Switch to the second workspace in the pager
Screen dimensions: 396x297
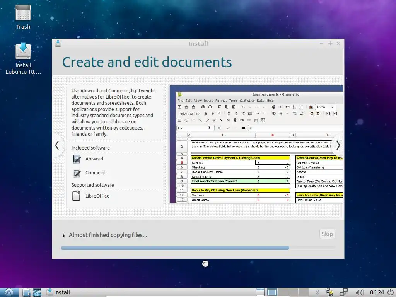(x=282, y=292)
